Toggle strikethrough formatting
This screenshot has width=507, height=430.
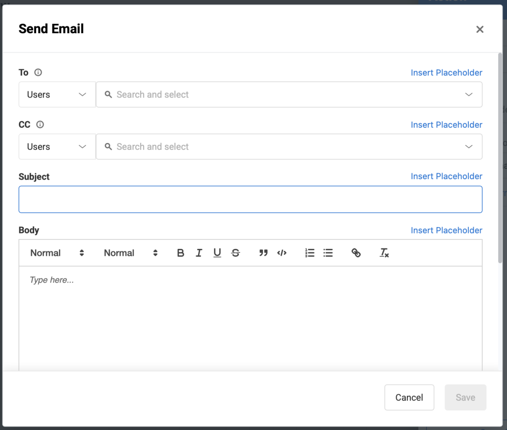[x=235, y=253]
